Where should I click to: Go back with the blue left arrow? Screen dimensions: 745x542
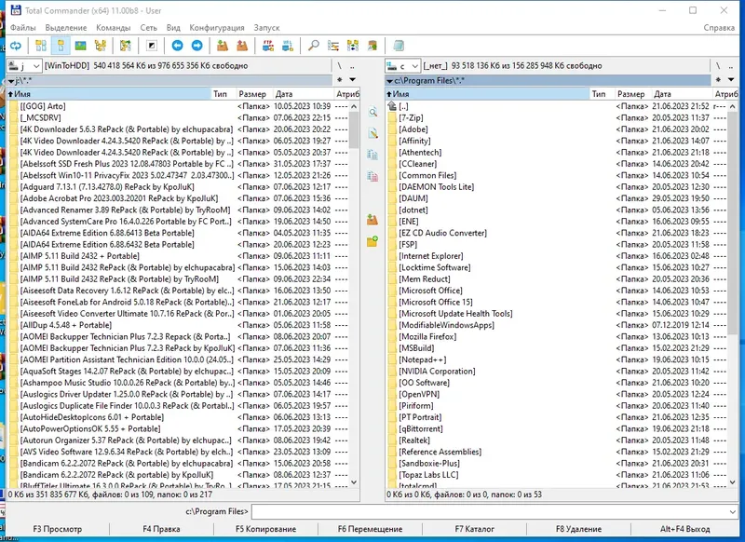click(x=177, y=46)
